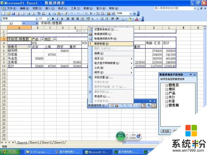Toggle Italic formatting button
Viewport: 207px width, 155px height.
(58, 19)
